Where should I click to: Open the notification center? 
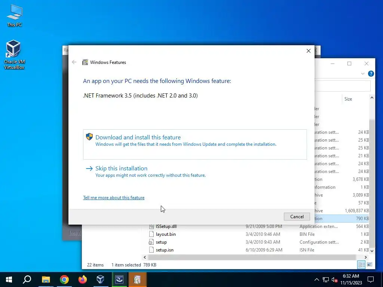point(371,280)
